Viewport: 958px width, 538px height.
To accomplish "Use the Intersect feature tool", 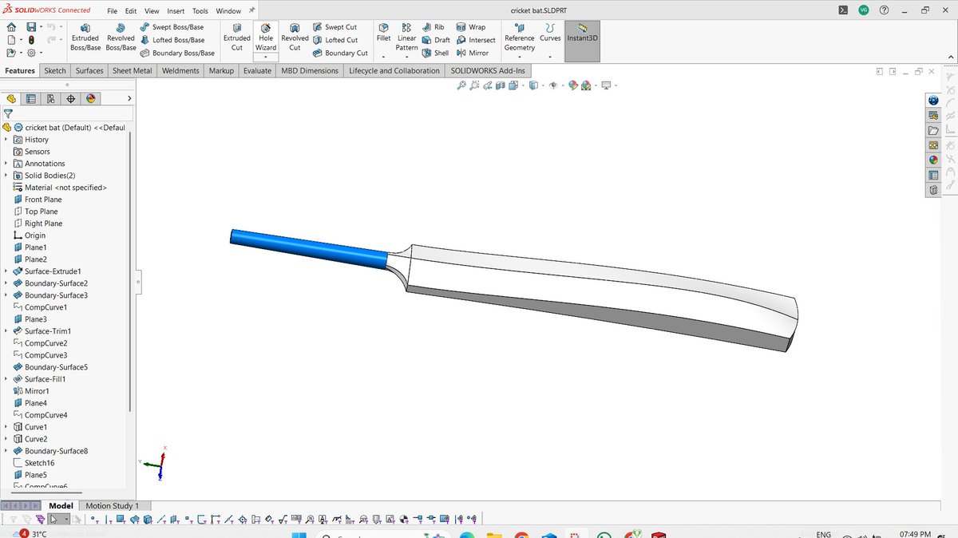I will (x=476, y=40).
